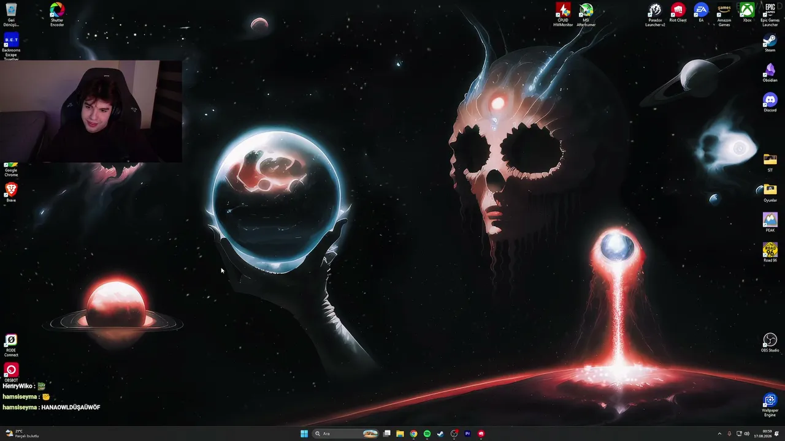Select the STT folder on desktop

[x=770, y=162]
